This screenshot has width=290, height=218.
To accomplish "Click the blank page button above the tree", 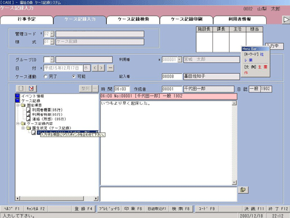I will point(21,88).
